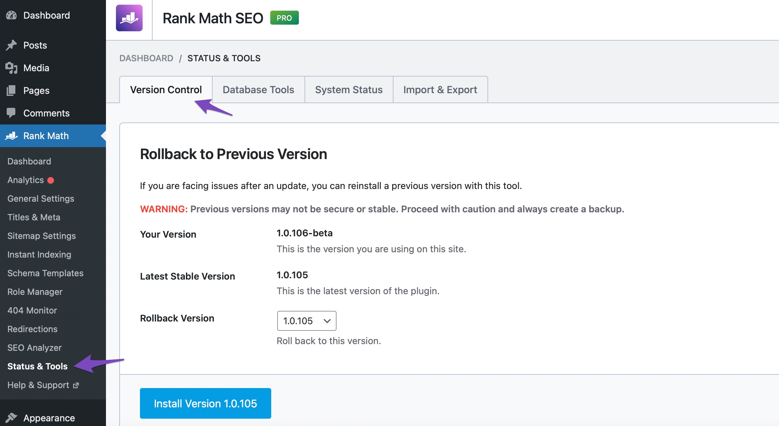This screenshot has width=779, height=426.
Task: Click the Roll back to this version hint
Action: [x=329, y=341]
